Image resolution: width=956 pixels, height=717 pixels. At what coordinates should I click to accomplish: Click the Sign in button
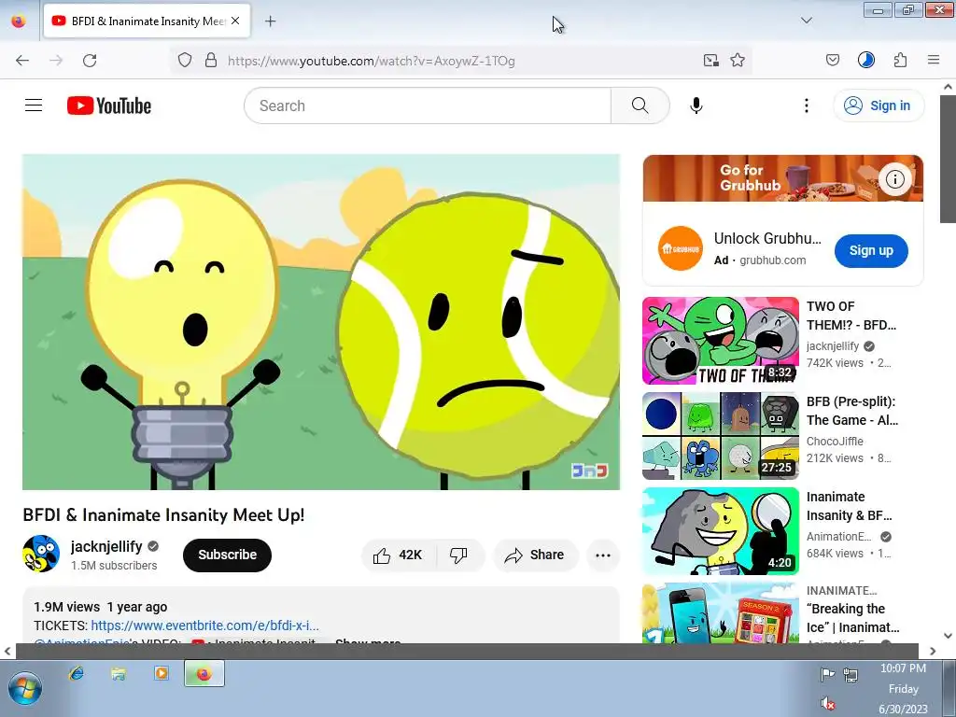(x=879, y=105)
